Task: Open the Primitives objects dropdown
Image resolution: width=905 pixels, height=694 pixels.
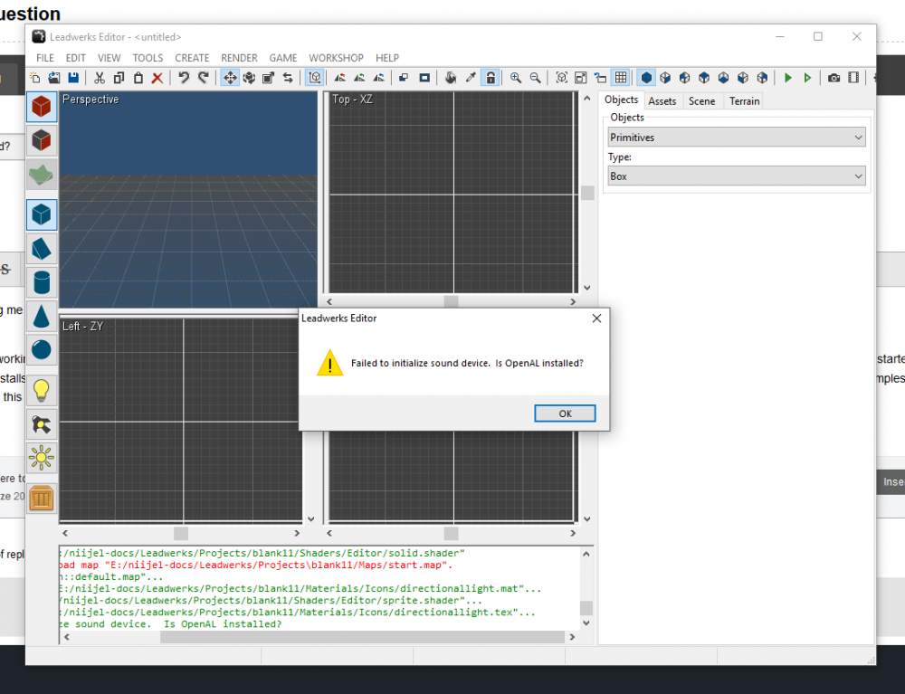Action: (x=737, y=138)
